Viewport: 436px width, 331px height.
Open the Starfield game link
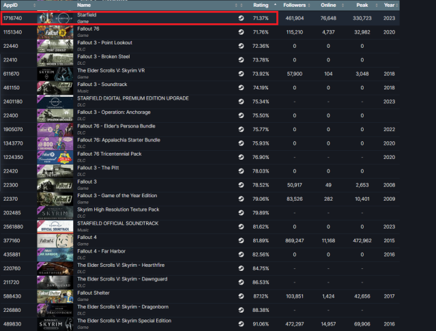coord(87,15)
